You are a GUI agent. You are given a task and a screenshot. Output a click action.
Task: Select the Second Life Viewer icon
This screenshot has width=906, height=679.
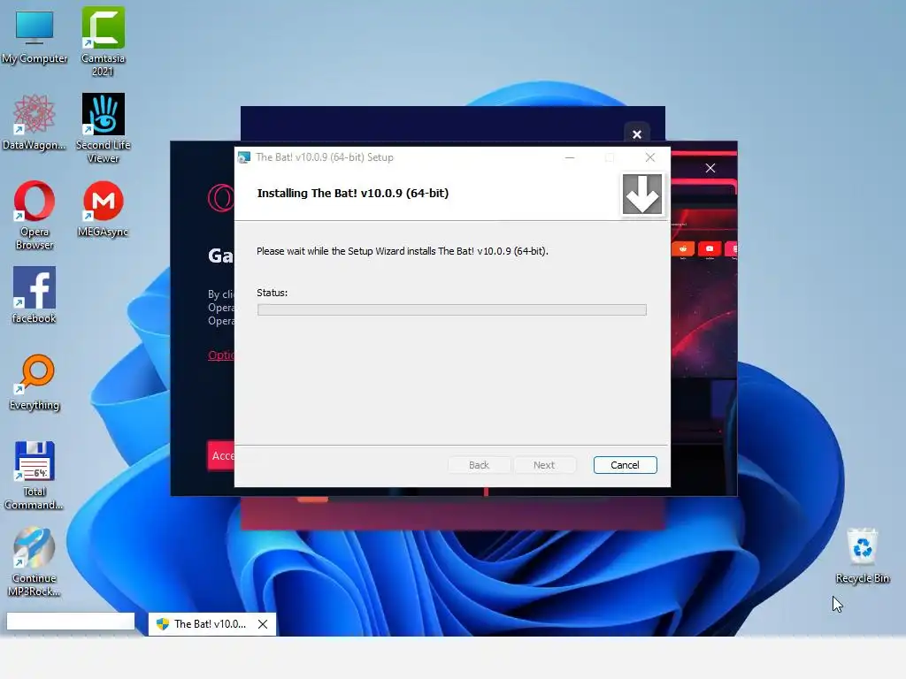coord(103,128)
